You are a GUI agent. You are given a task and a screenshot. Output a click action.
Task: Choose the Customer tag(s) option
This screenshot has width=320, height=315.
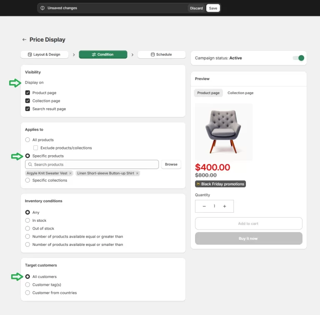27,285
